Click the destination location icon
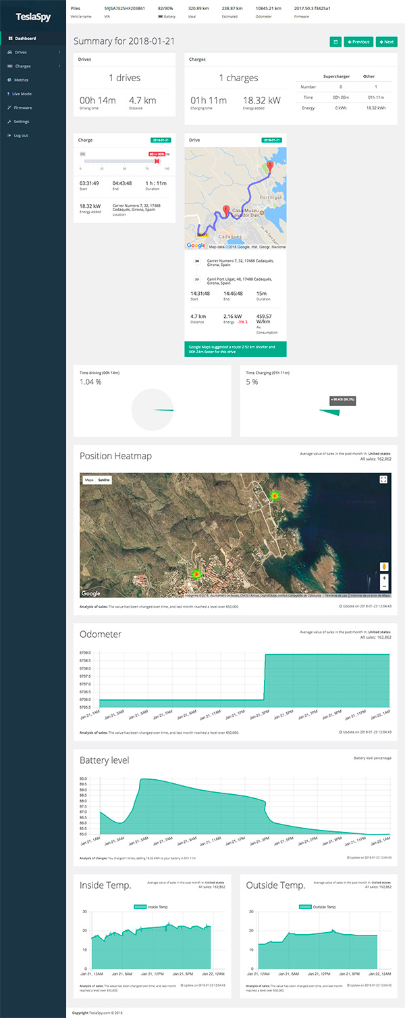The width and height of the screenshot is (405, 1018). (197, 279)
